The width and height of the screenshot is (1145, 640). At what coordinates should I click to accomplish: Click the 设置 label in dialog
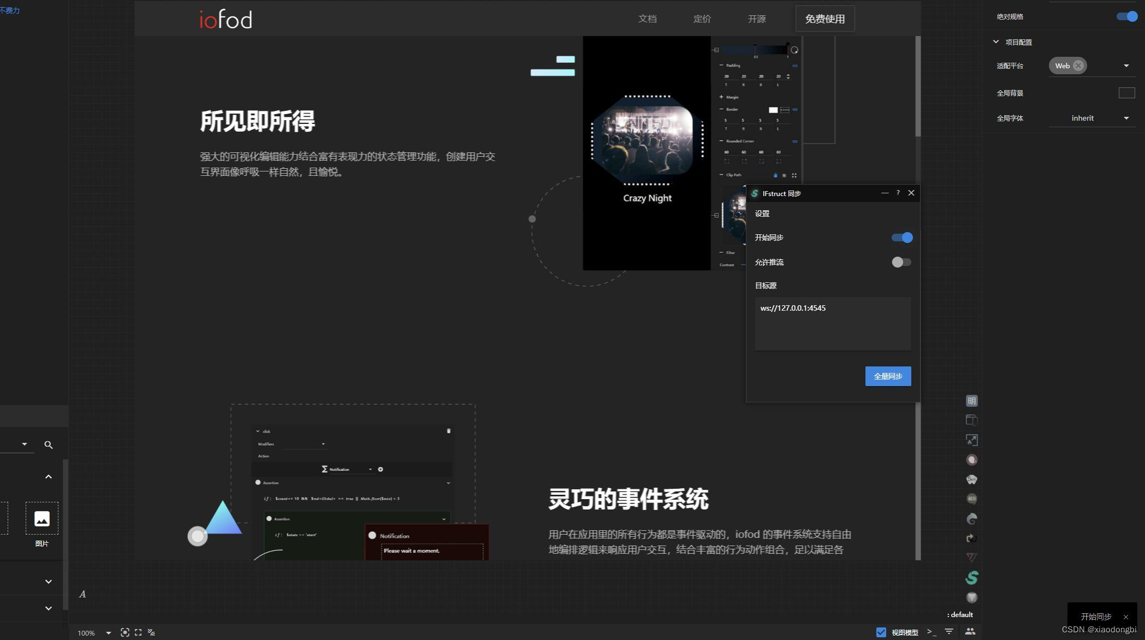[762, 214]
